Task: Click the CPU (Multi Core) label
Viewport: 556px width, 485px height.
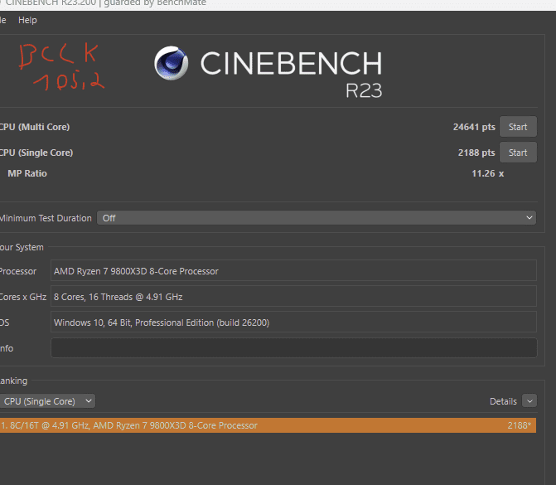Action: click(x=35, y=127)
